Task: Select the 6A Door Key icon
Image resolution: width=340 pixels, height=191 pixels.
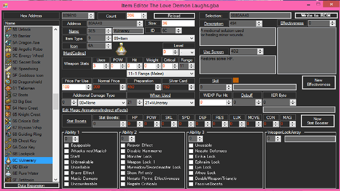Action: point(8,147)
